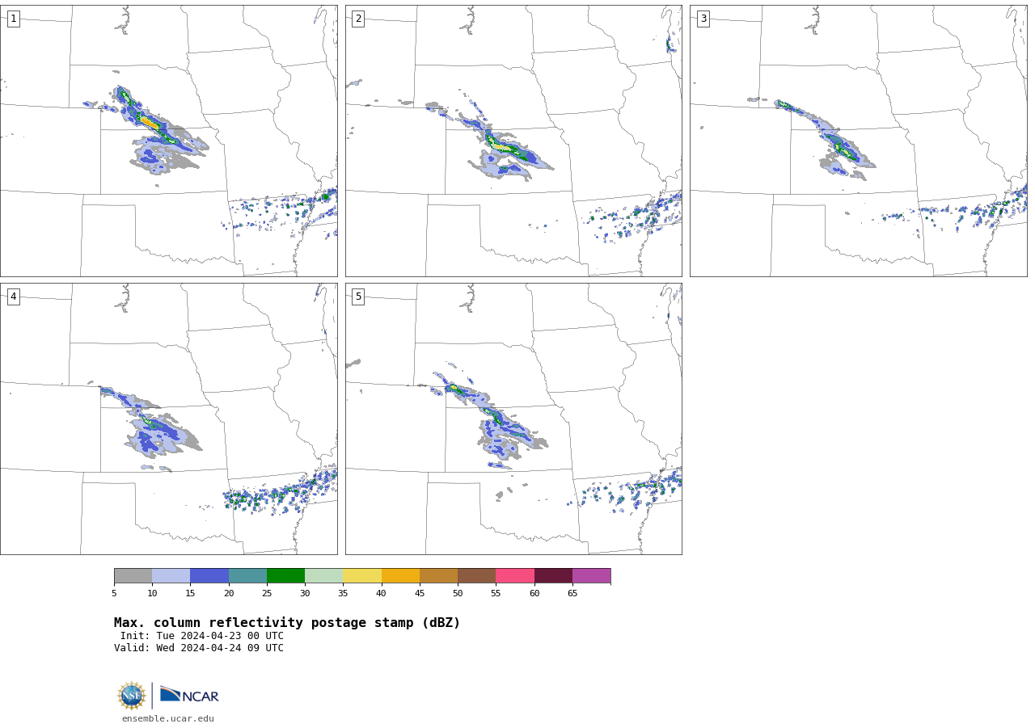The width and height of the screenshot is (1035, 728).
Task: Click the colorbar tick label 10
Action: [152, 594]
